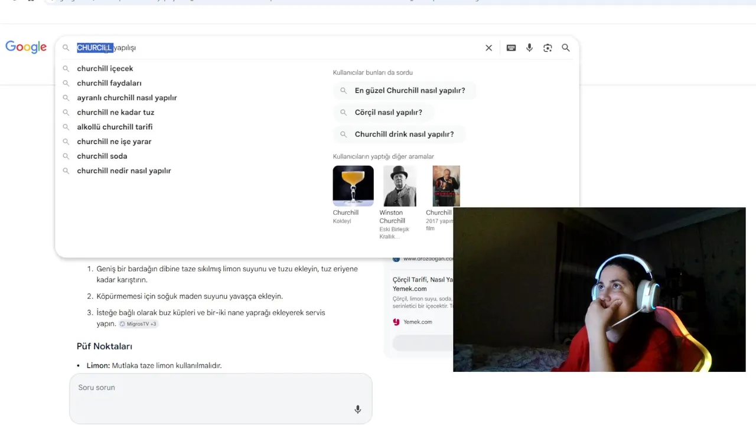
Task: Click the "Winston Churchill" caption text
Action: pyautogui.click(x=392, y=217)
